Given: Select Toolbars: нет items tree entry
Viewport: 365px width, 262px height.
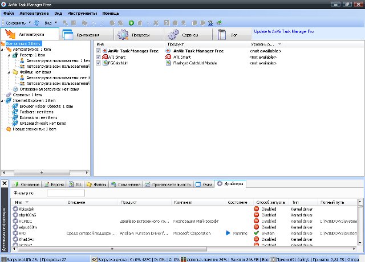Looking at the screenshot, I should pos(36,112).
